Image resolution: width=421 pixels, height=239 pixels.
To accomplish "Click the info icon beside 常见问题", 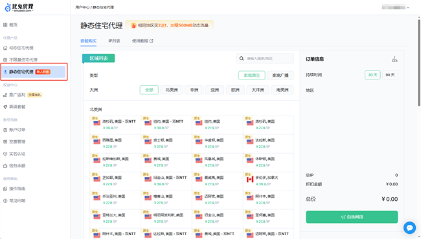I will coord(5,201).
